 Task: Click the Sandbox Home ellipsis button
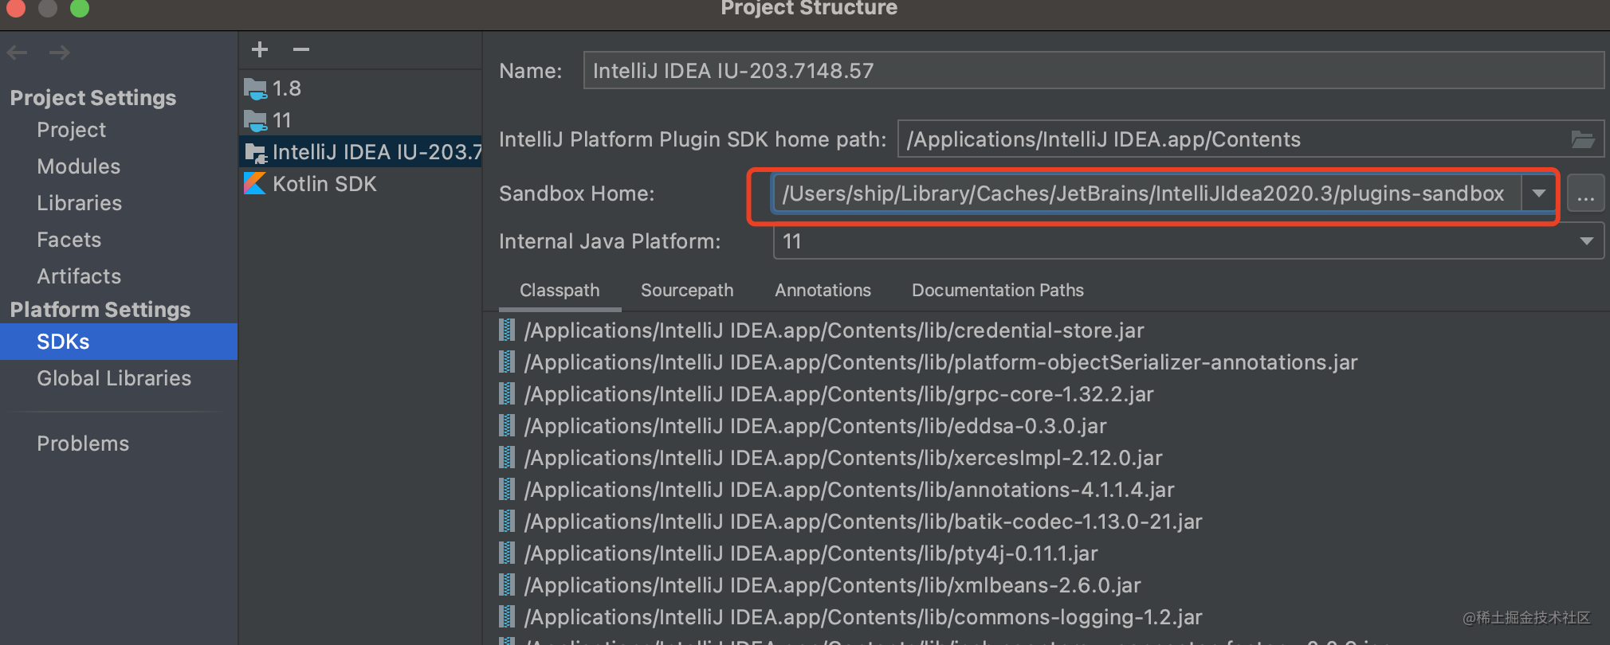[1585, 193]
